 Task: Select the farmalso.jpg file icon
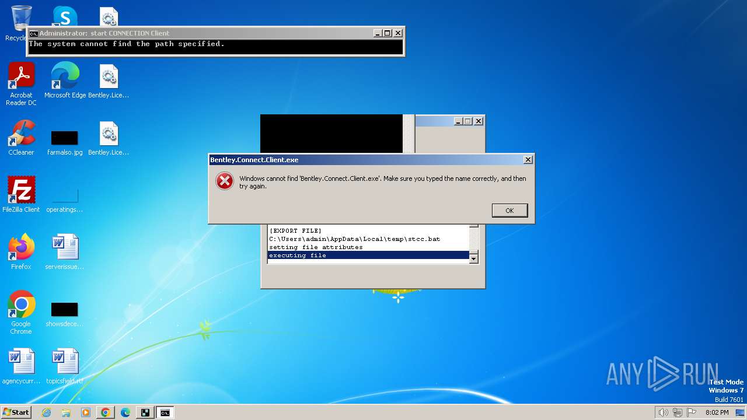[65, 142]
